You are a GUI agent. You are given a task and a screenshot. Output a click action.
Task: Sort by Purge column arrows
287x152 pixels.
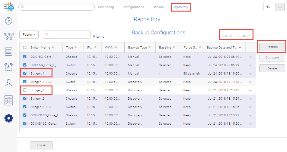point(200,47)
